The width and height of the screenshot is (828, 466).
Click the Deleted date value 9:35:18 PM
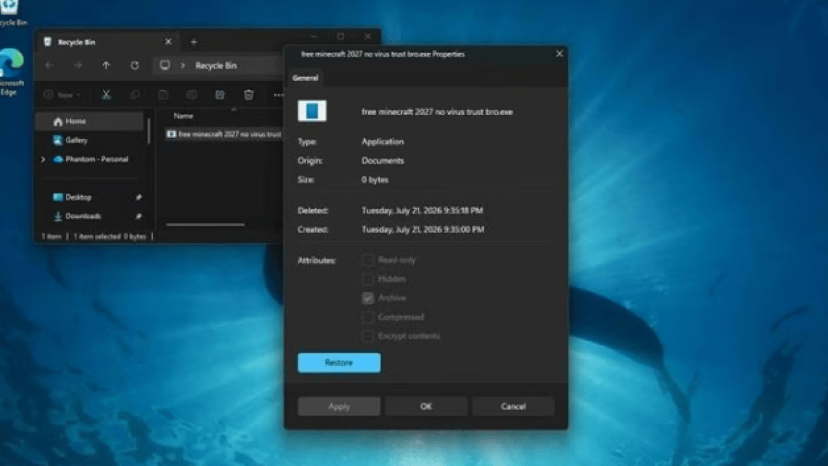tap(422, 210)
